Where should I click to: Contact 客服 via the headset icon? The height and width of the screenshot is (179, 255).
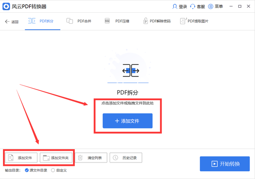pos(198,7)
